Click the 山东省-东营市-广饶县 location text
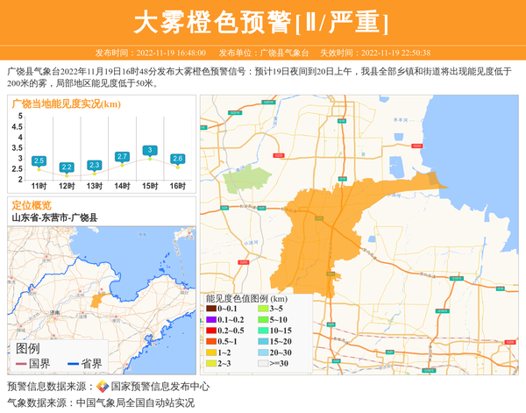526x413 pixels. click(54, 217)
